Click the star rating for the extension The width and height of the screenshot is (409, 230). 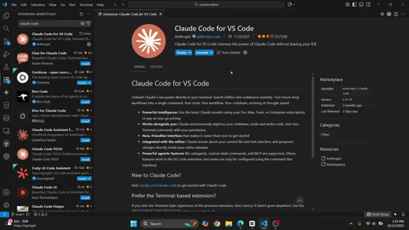pyautogui.click(x=272, y=36)
